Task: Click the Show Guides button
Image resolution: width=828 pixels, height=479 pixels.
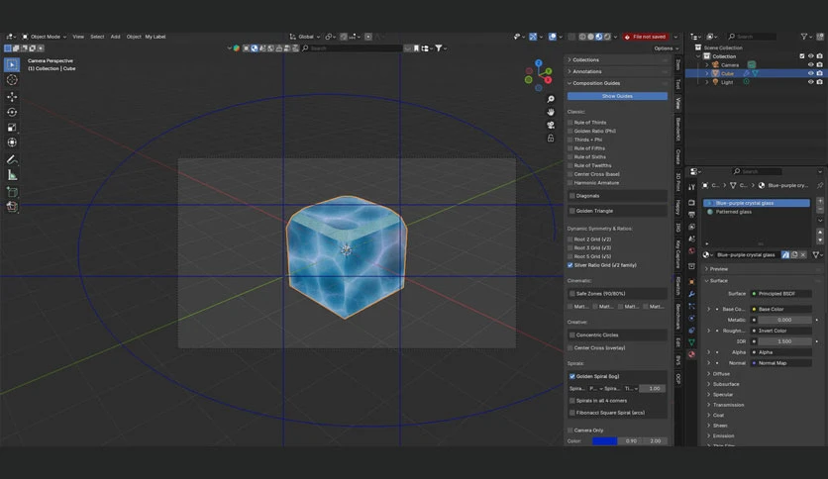Action: coord(617,96)
